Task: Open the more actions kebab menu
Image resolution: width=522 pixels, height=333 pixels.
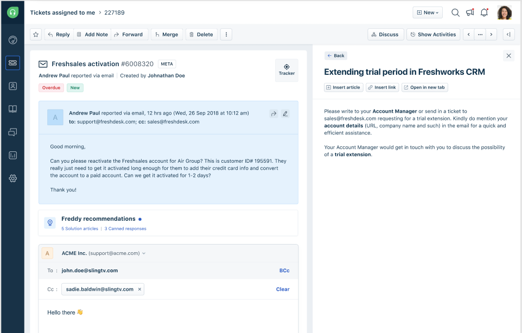Action: point(226,35)
